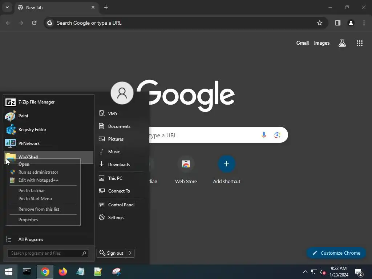Select Pin to Start Menu
Viewport: 372px width, 279px height.
43,199
